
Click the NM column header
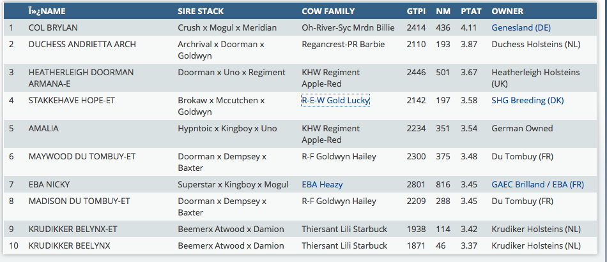click(443, 11)
